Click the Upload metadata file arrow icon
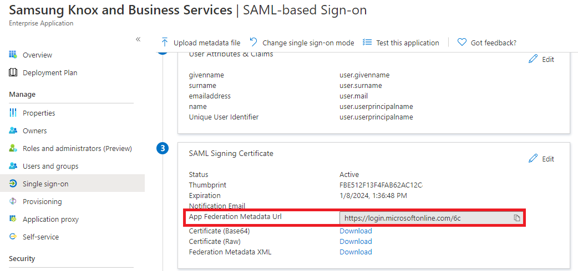This screenshot has height=271, width=578. (165, 42)
